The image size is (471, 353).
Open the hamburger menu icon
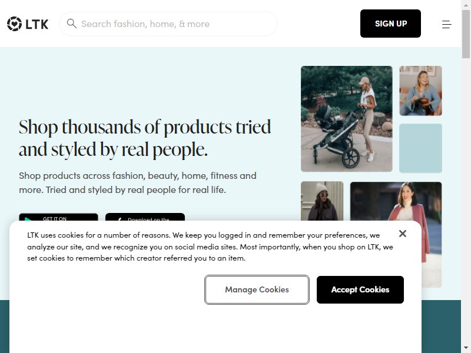[447, 24]
